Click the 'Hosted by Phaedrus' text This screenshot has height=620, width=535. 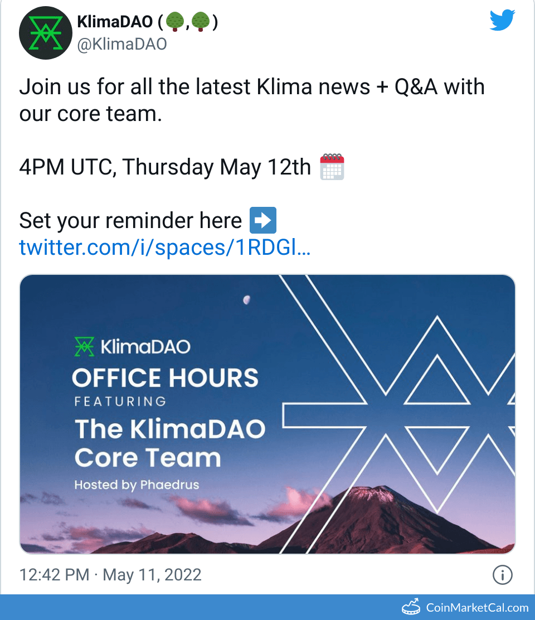pyautogui.click(x=137, y=485)
